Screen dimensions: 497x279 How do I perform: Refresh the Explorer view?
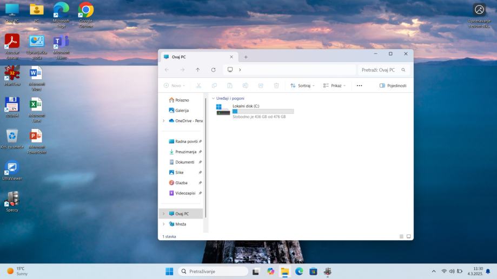coord(213,70)
